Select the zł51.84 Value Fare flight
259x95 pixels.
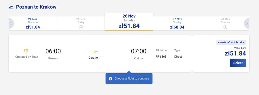[238, 63]
